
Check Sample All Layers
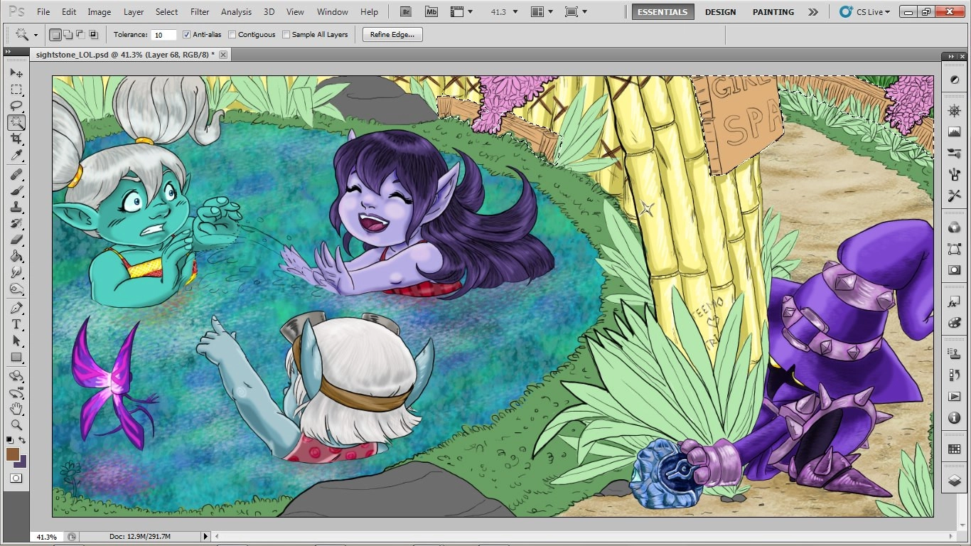[x=286, y=35]
